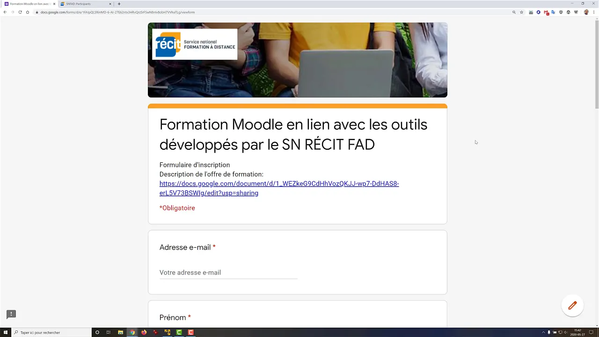Click the Chrome taskbar icon

pyautogui.click(x=132, y=332)
